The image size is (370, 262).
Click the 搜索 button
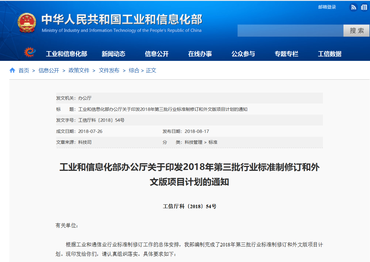[x=356, y=31]
